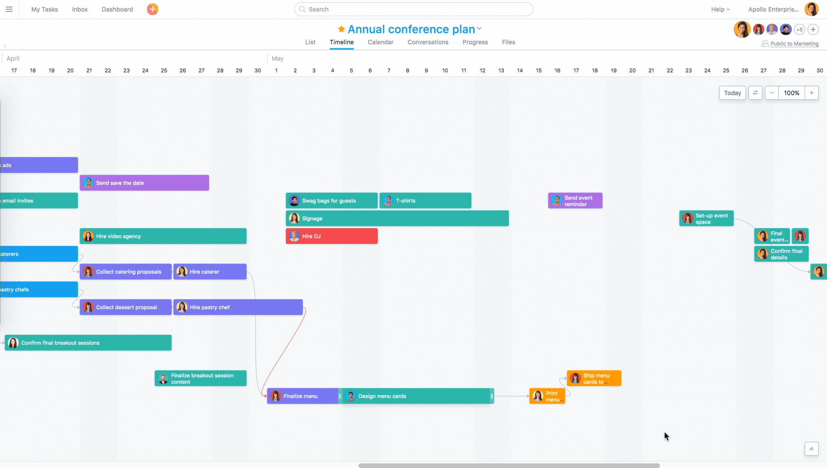Click the Signage task timeline bar
Viewport: 827px width, 468px height.
click(397, 218)
